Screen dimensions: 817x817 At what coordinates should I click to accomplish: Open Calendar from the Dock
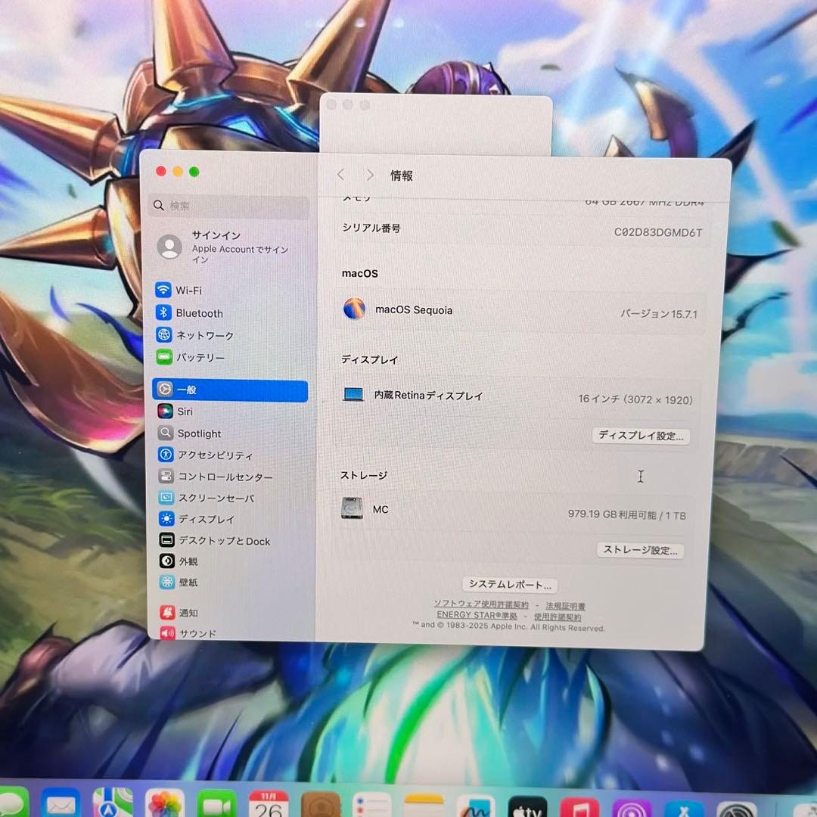(x=268, y=806)
